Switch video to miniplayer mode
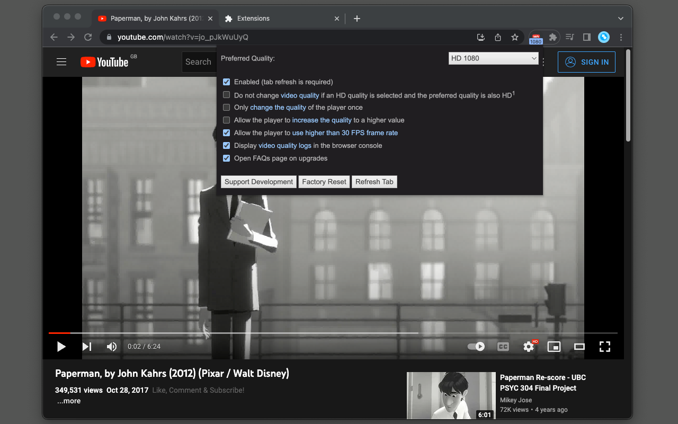Image resolution: width=678 pixels, height=424 pixels. (554, 347)
